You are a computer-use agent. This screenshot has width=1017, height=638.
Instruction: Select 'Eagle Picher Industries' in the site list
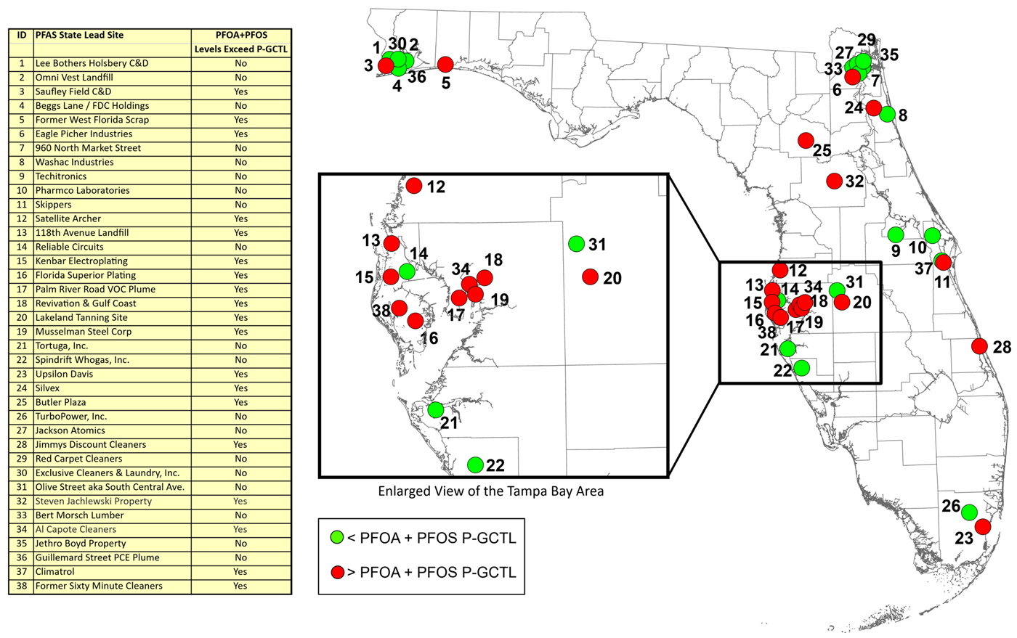(x=84, y=134)
